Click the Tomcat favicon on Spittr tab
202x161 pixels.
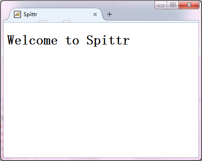click(17, 14)
